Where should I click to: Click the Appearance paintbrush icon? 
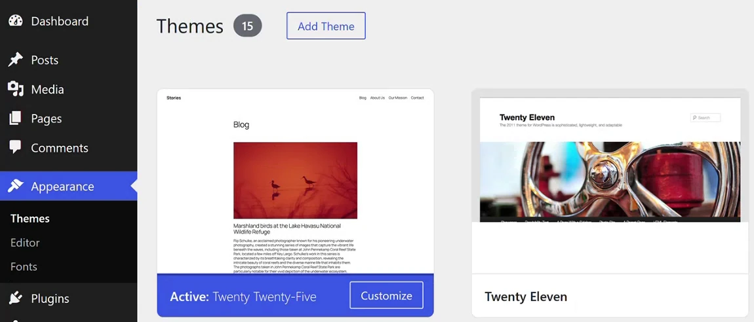pyautogui.click(x=15, y=186)
